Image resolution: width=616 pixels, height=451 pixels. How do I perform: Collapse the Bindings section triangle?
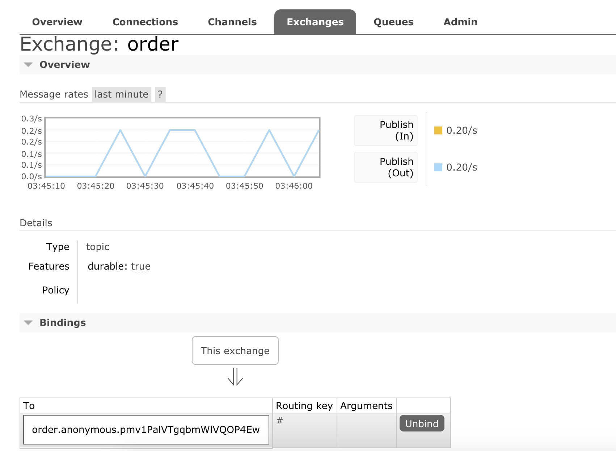[x=28, y=323]
